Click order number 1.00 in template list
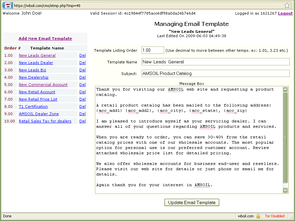 click(8, 56)
